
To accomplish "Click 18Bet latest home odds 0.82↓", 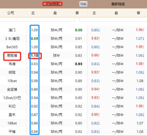I will pos(95,123).
